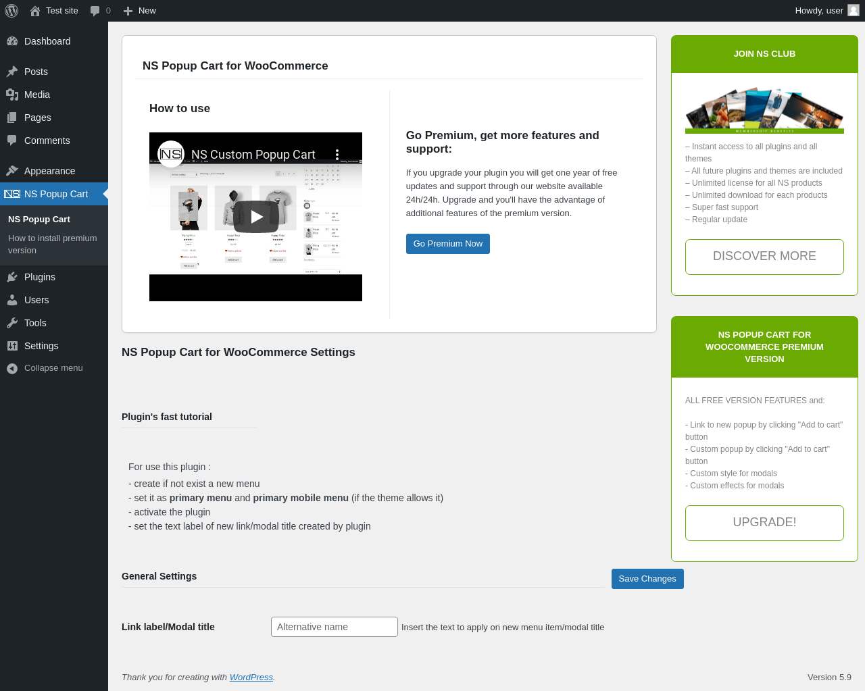Click the Go Premium Now button
865x691 pixels.
point(448,244)
